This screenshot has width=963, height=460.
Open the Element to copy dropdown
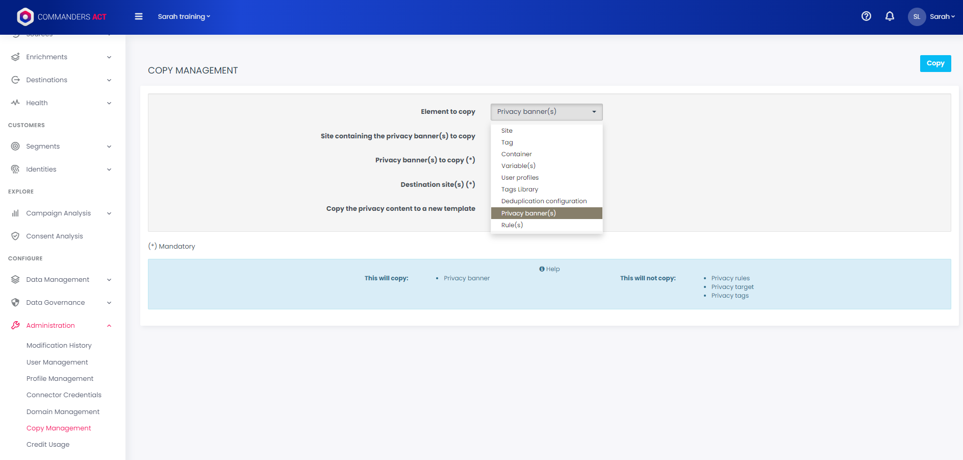546,112
